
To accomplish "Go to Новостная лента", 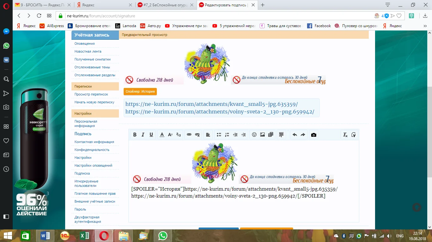I will (x=88, y=51).
